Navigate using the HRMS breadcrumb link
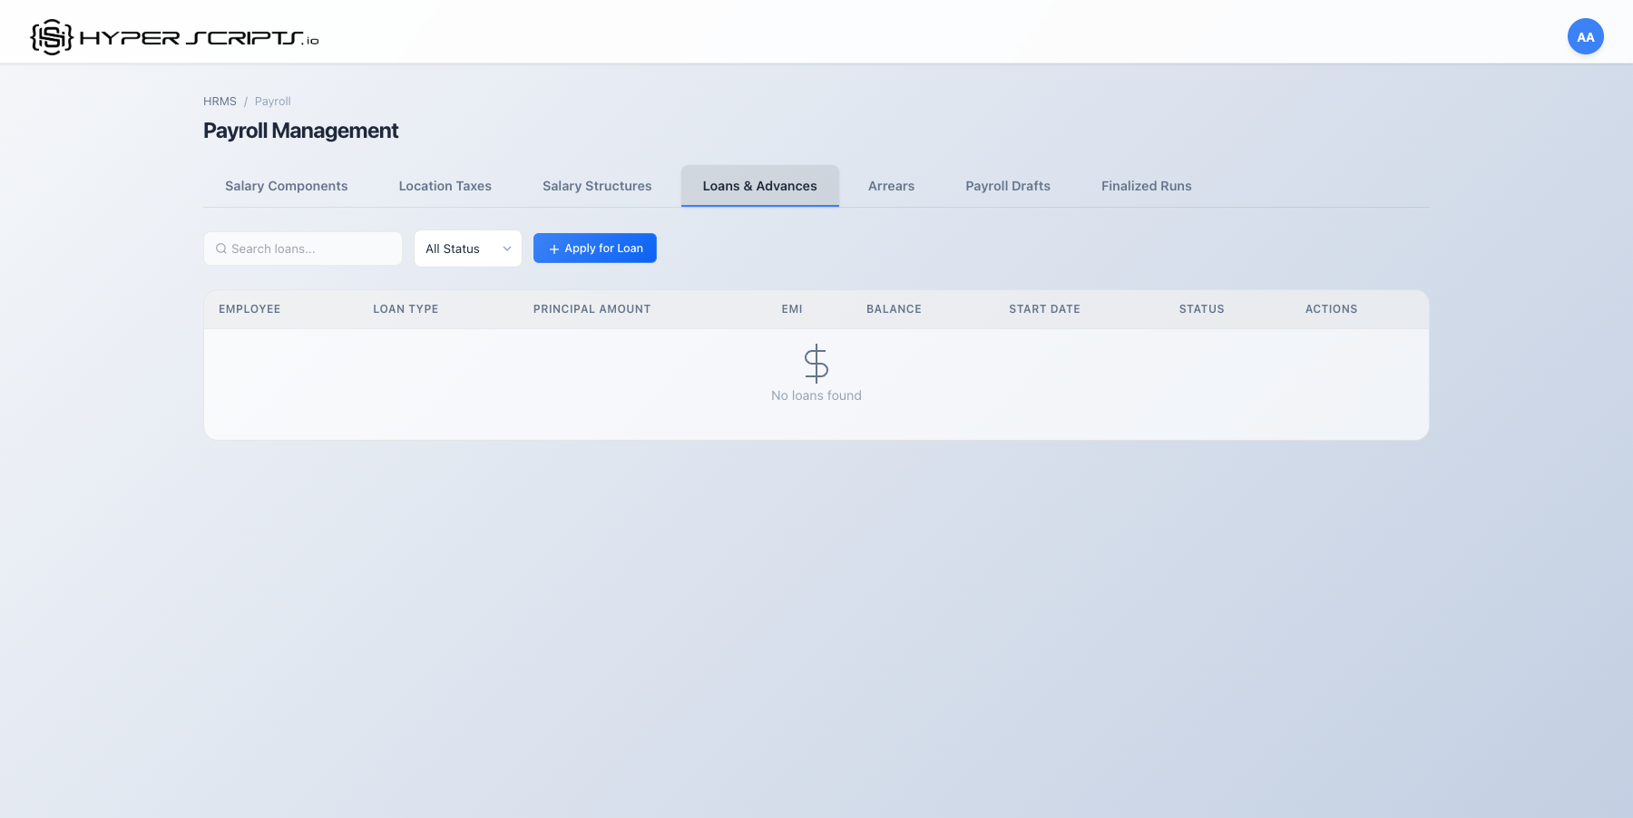The height and width of the screenshot is (818, 1633). coord(220,101)
